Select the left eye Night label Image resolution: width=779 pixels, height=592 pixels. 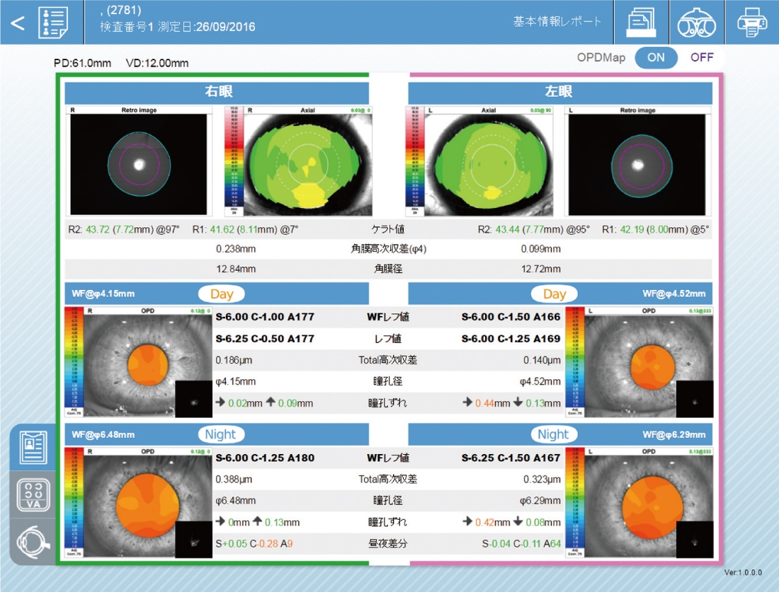click(553, 434)
